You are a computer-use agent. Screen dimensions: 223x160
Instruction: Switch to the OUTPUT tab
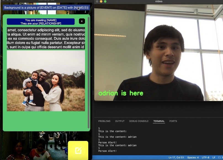120,121
